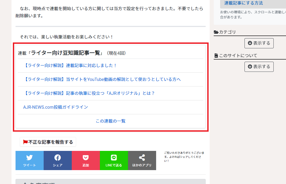Click the gray panel header below the share buttons

click(x=110, y=182)
